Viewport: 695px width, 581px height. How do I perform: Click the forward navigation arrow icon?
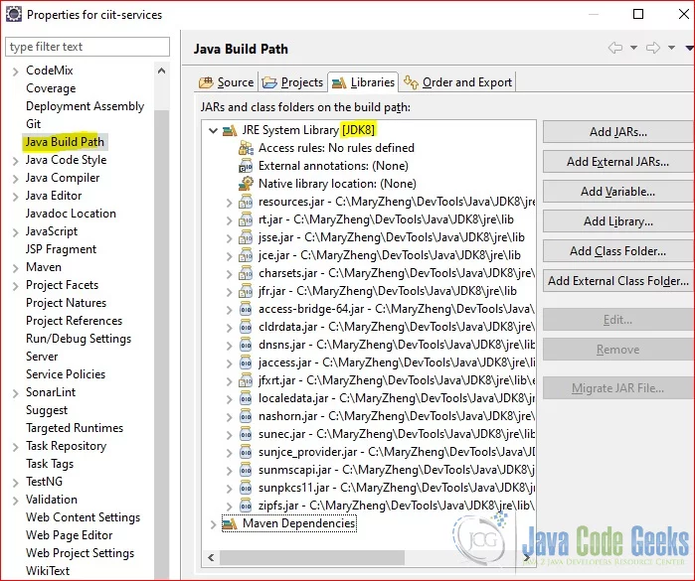click(653, 48)
